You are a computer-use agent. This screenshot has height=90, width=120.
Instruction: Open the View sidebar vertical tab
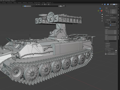pyautogui.click(x=118, y=15)
